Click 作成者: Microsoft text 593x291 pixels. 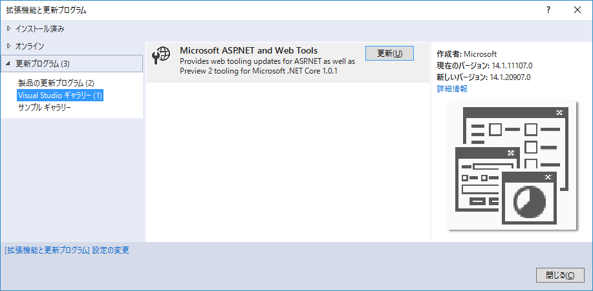pos(467,54)
